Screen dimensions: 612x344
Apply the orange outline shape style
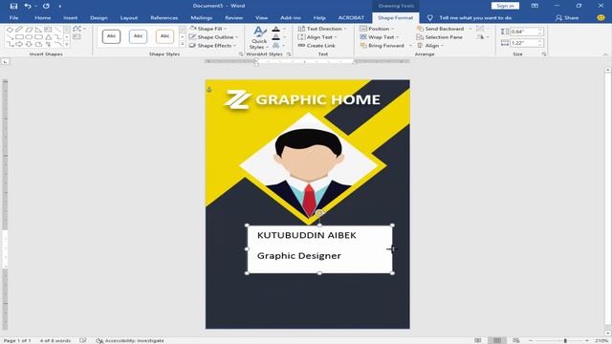164,36
